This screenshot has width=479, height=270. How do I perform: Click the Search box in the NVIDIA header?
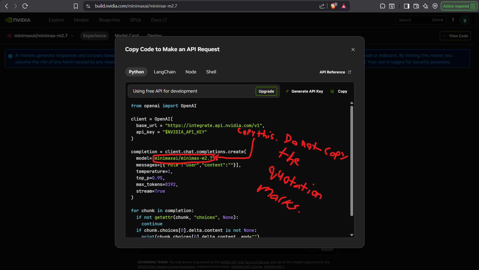tap(421, 20)
